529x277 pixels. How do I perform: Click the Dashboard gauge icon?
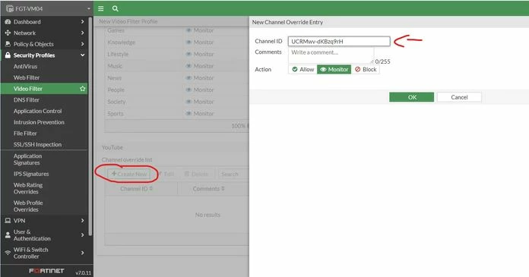click(x=8, y=22)
